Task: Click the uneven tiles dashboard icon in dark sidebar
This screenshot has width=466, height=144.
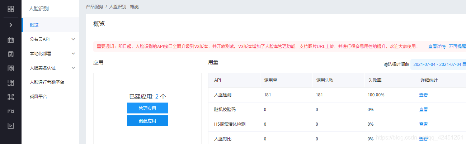Action: click(x=11, y=82)
